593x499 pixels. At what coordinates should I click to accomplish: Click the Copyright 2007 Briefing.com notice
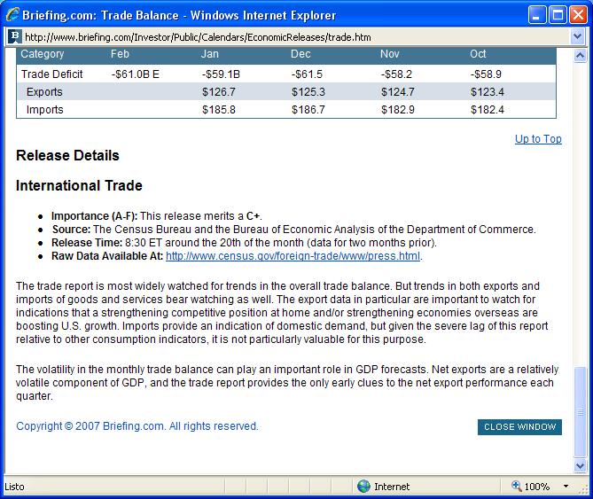(x=137, y=426)
